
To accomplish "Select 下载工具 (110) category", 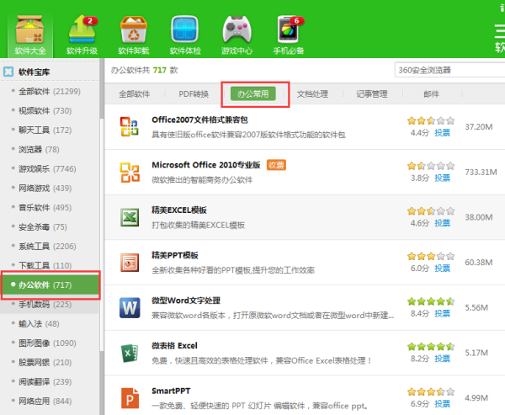I will click(x=50, y=265).
